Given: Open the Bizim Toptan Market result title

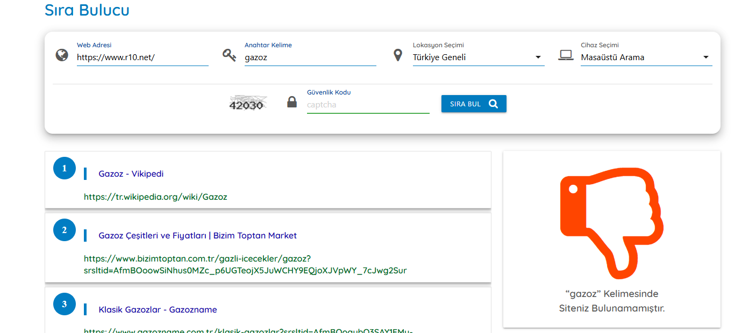Looking at the screenshot, I should pyautogui.click(x=198, y=236).
